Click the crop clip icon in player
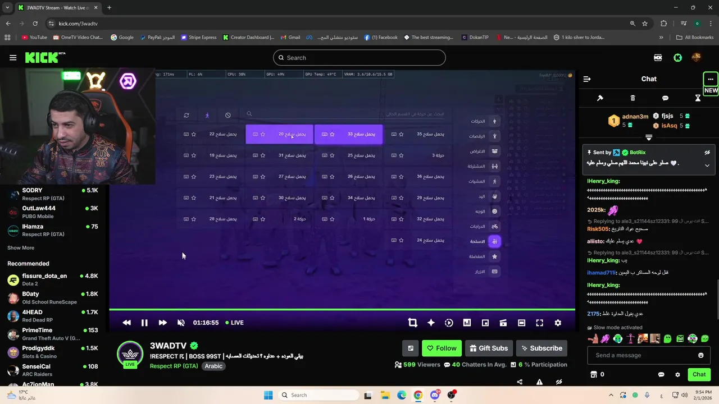Viewport: 719px width, 404px height. coord(413,323)
